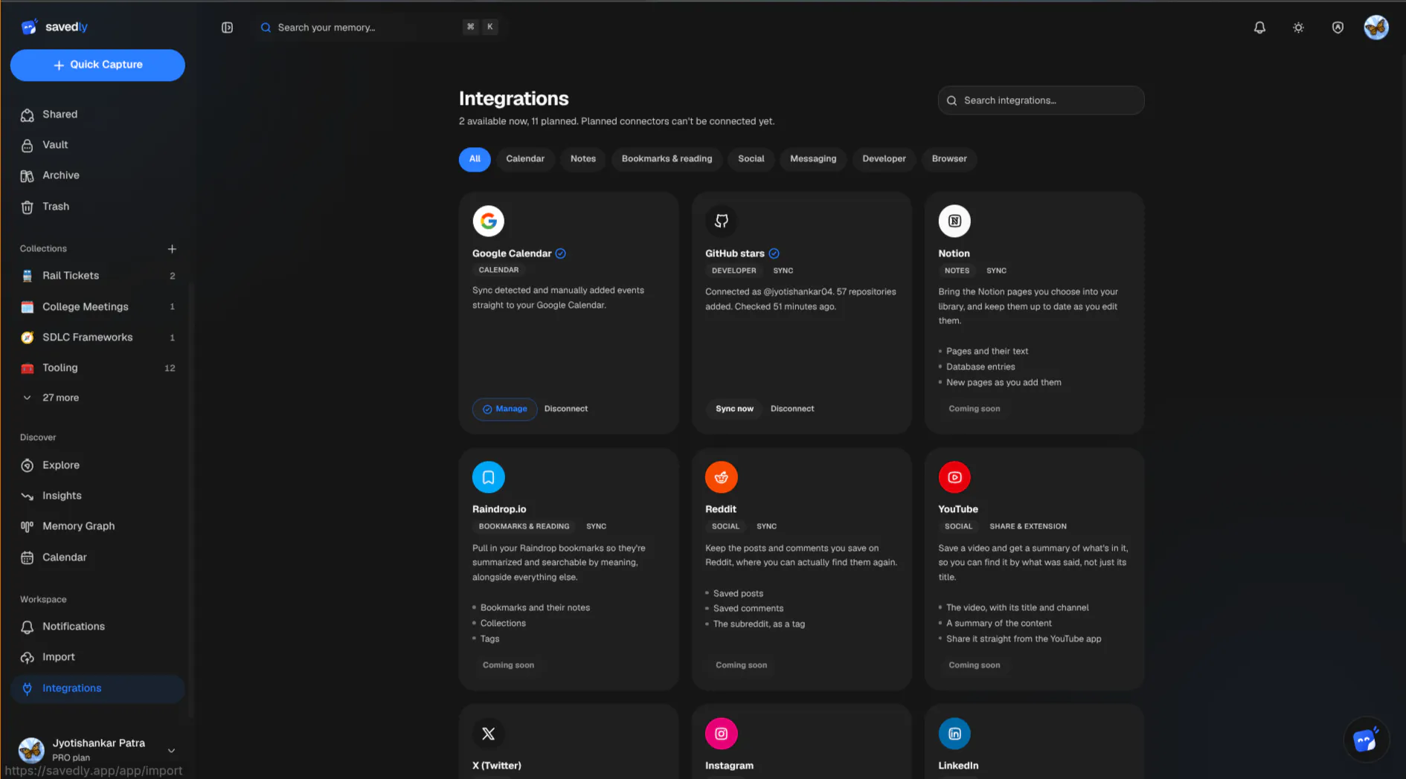Open the Jyotishankar Patra account menu chevron
Viewport: 1406px width, 779px height.
coord(171,750)
